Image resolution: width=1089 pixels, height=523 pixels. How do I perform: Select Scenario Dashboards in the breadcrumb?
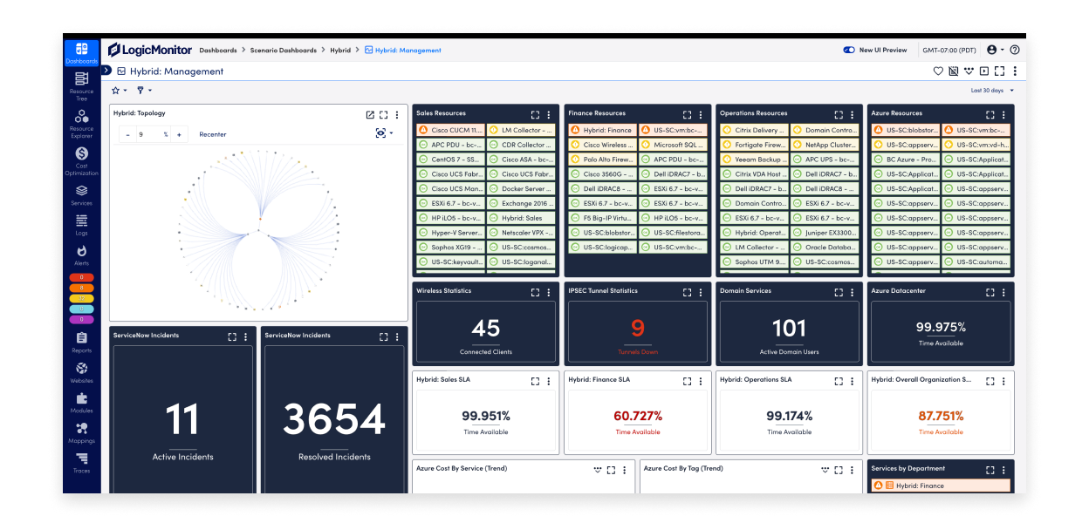282,50
